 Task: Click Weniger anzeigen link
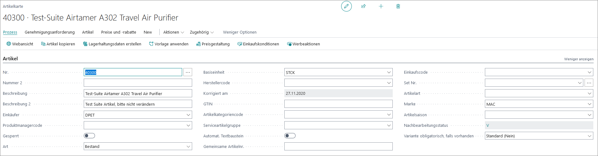tap(579, 59)
